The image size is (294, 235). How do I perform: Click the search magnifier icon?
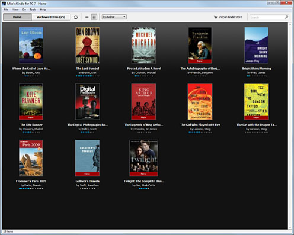pyautogui.click(x=286, y=17)
